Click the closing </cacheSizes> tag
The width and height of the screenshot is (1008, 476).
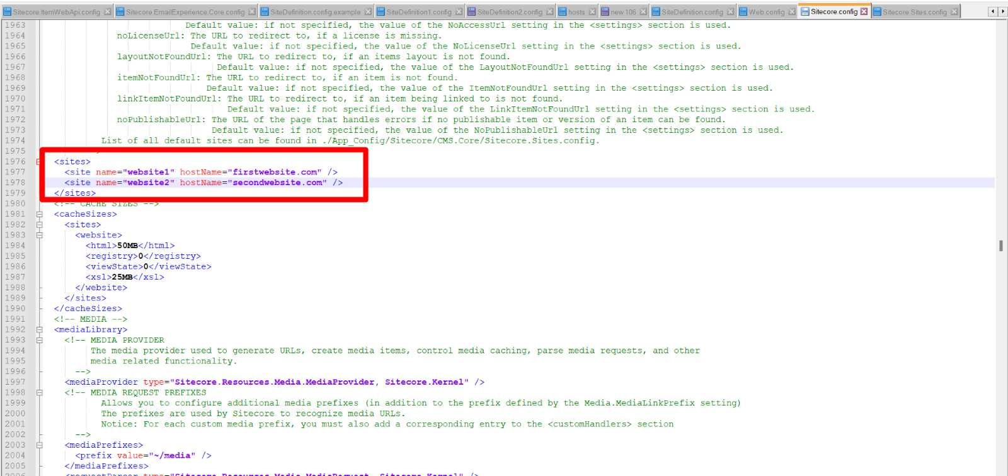[x=88, y=309]
